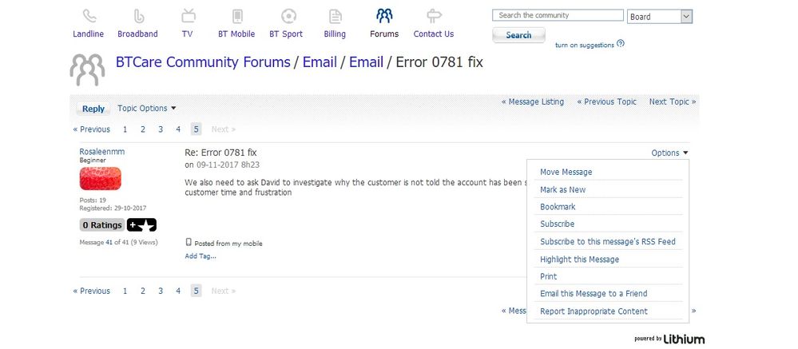Open the Landline phone icon
The width and height of the screenshot is (798, 349).
point(89,16)
